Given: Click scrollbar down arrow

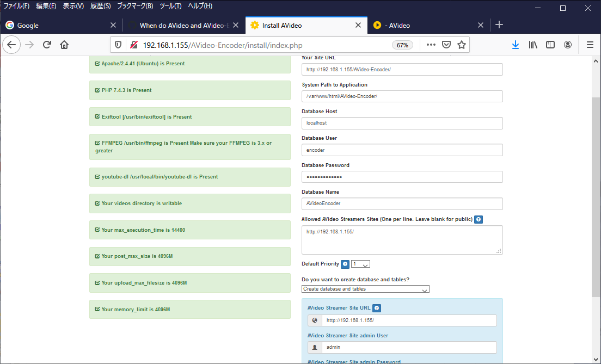Looking at the screenshot, I should 596,360.
